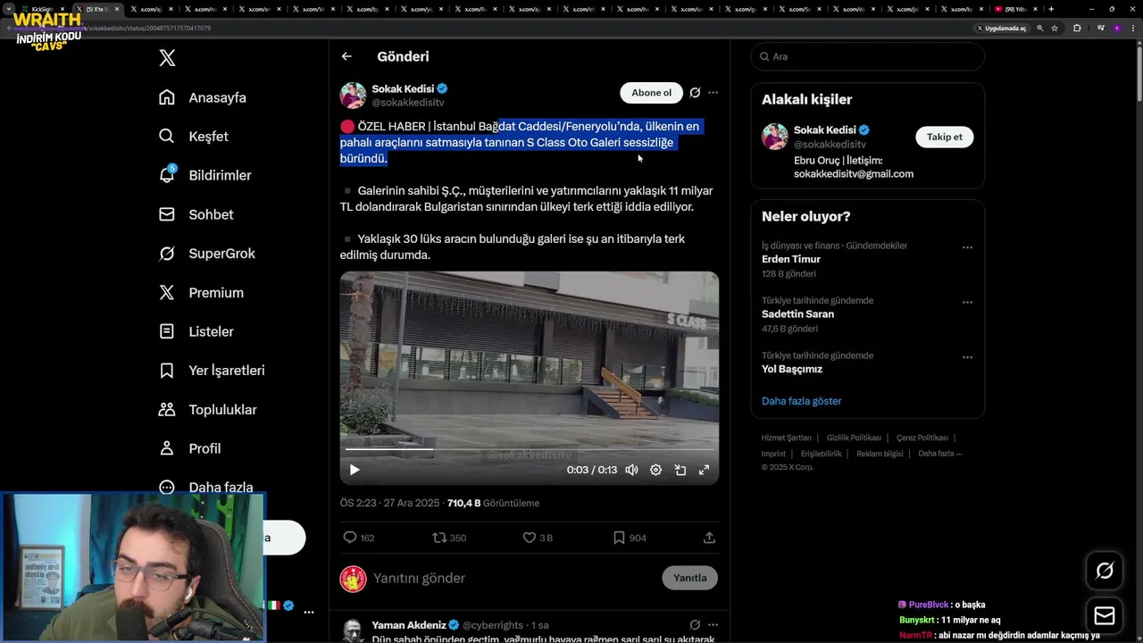Screen dimensions: 1143x643
Task: Open the Keşfet search icon
Action: tap(167, 137)
